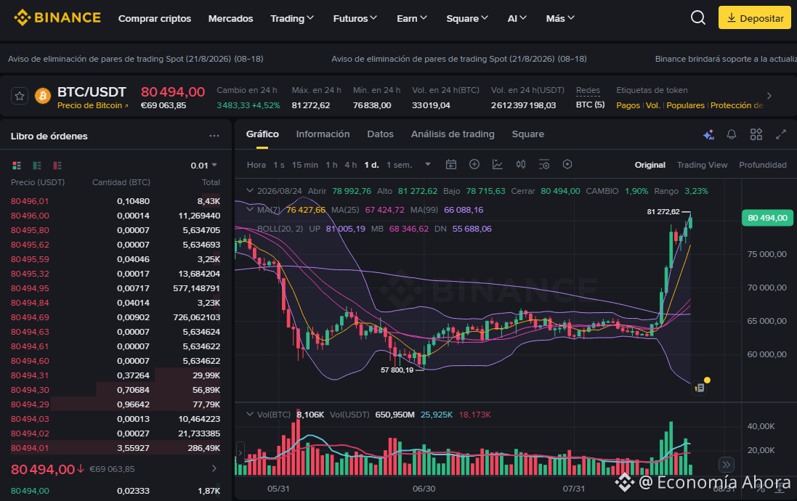The height and width of the screenshot is (501, 797).
Task: Switch chart to Trading View mode
Action: [702, 165]
